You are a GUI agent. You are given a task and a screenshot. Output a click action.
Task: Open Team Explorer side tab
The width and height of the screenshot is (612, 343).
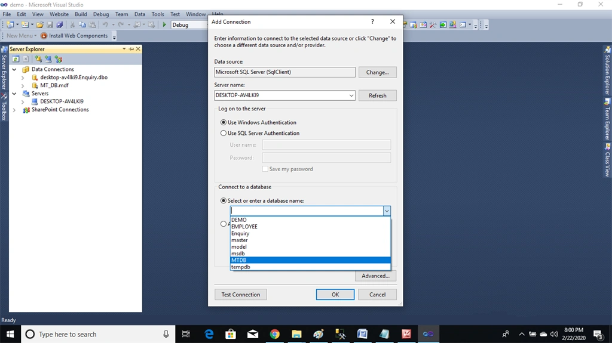coord(607,119)
